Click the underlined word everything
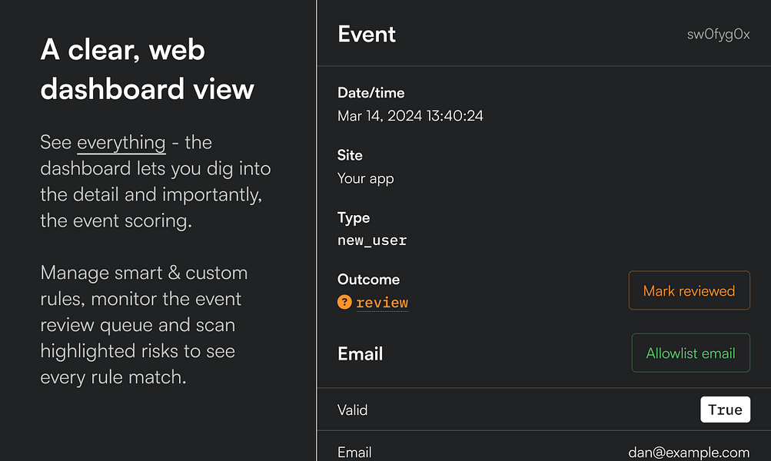The image size is (771, 461). click(121, 143)
